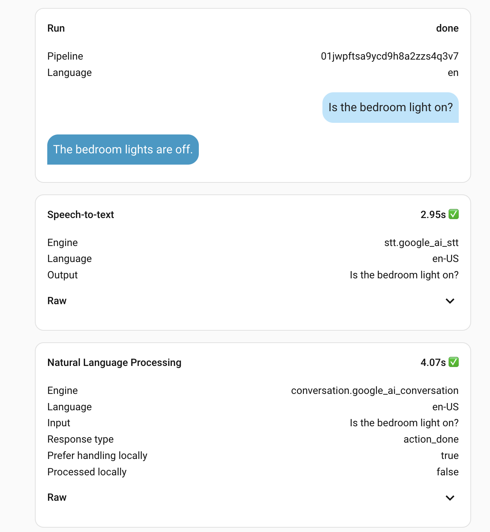
Task: Select the pipeline ID 01jwpftsa9ycd9h8a2zzs4q3v7
Action: (x=389, y=56)
